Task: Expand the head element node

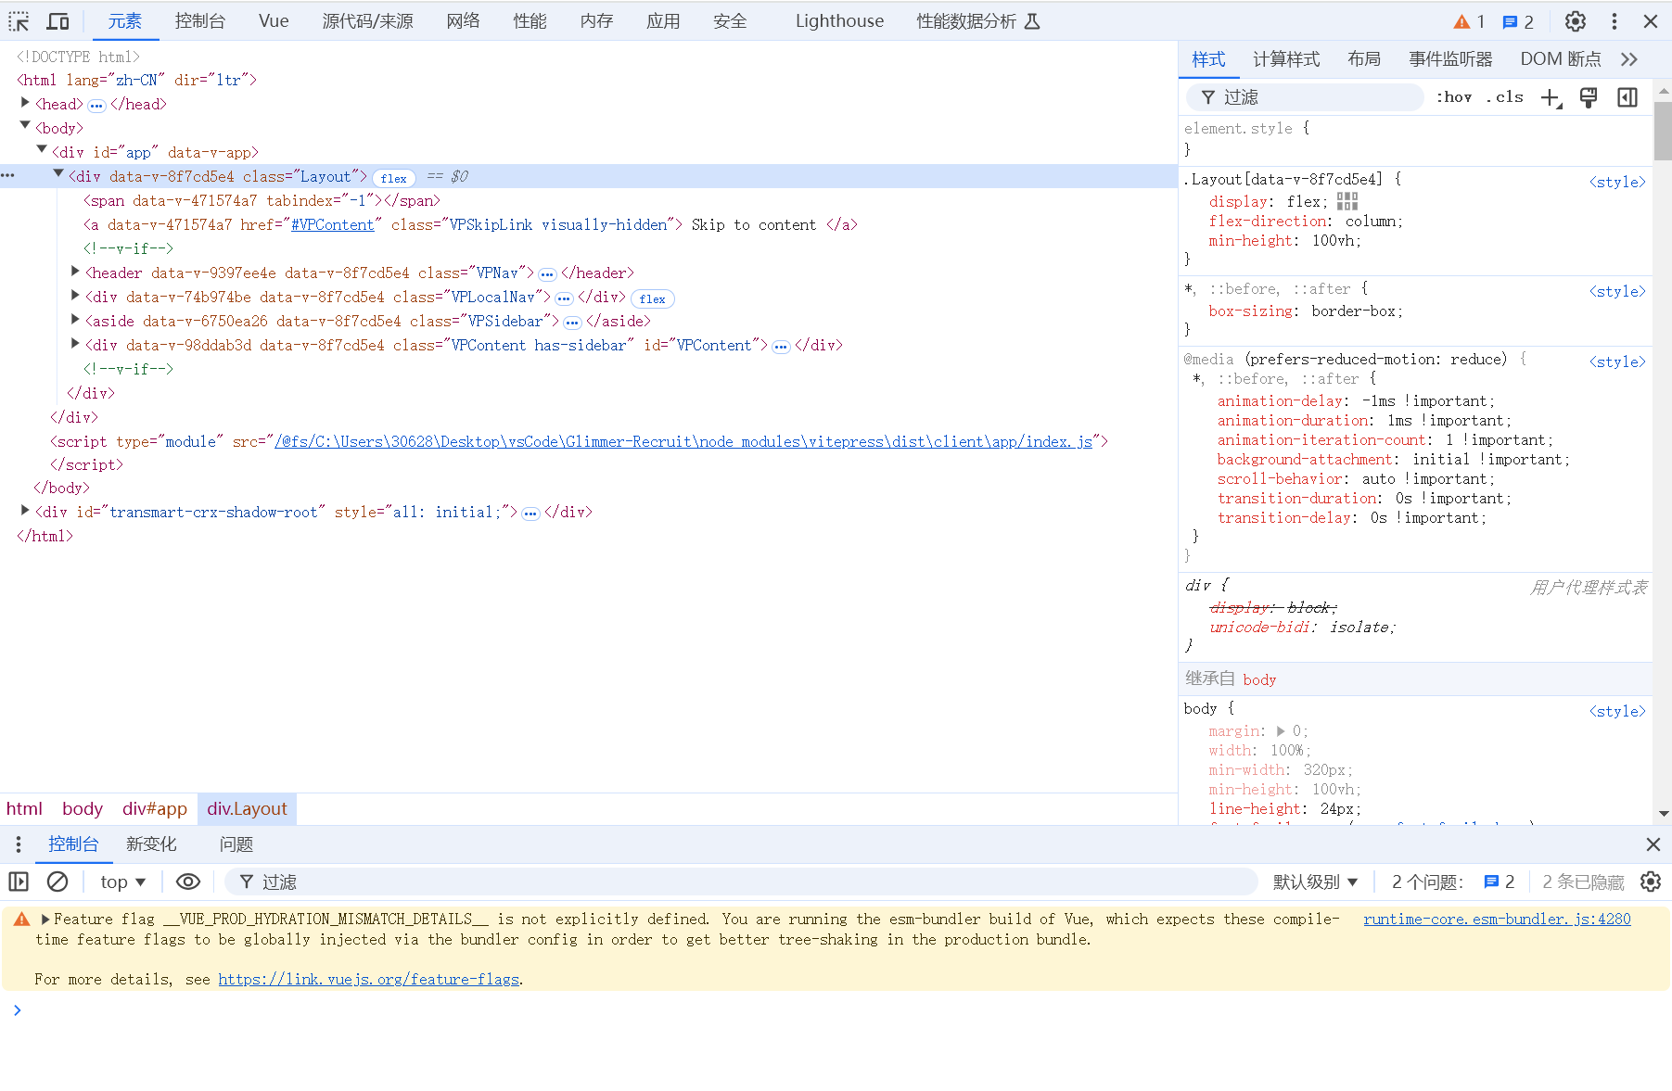Action: (25, 104)
